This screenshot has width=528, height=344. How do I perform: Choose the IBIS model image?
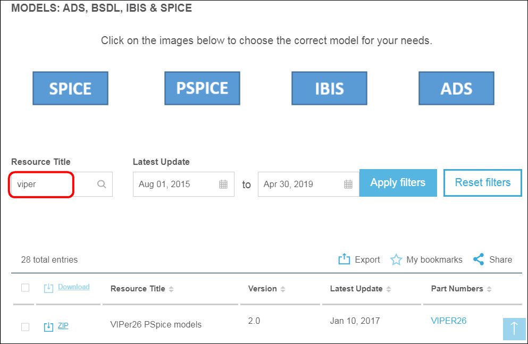point(329,88)
